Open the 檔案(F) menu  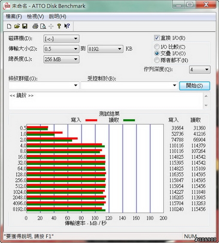click(x=14, y=16)
